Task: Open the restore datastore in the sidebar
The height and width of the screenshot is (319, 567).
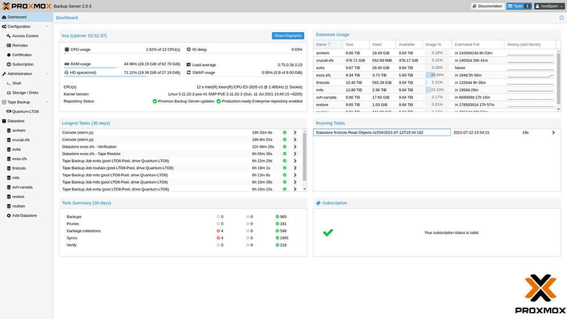Action: tap(18, 196)
